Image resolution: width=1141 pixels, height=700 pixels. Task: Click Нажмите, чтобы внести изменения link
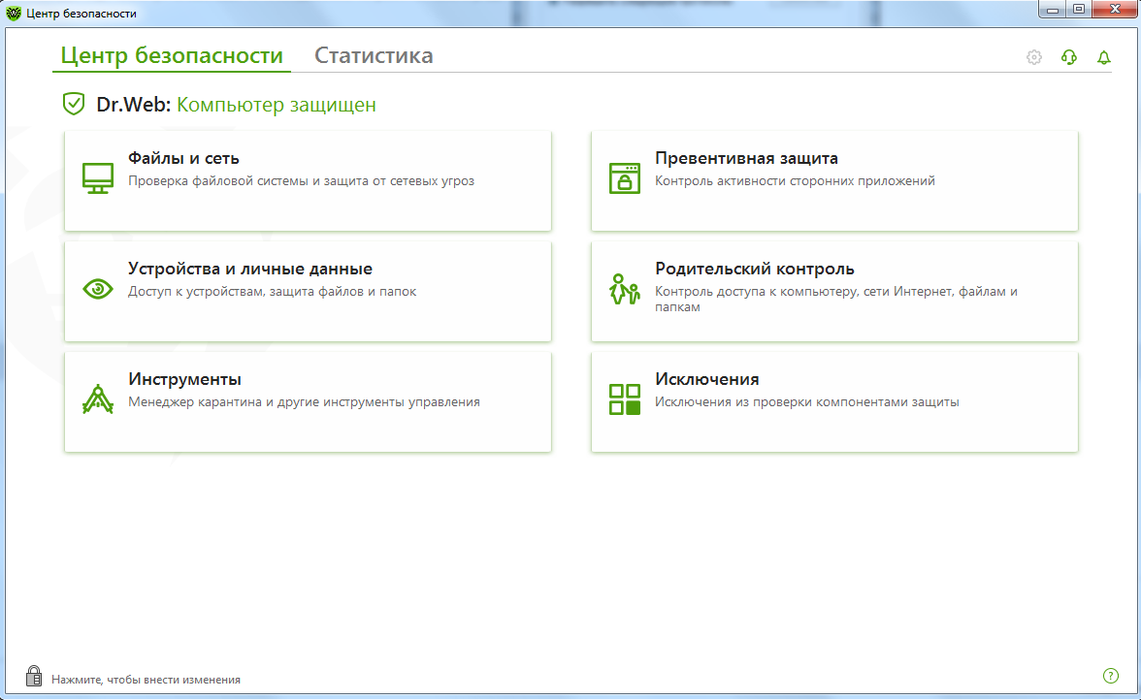point(146,680)
